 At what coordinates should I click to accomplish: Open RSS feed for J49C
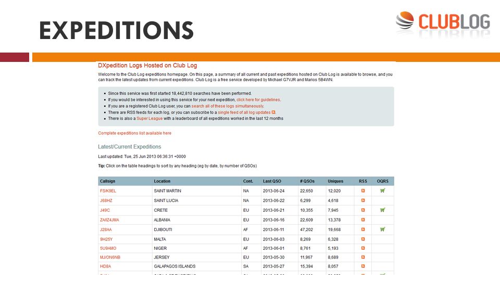point(363,210)
